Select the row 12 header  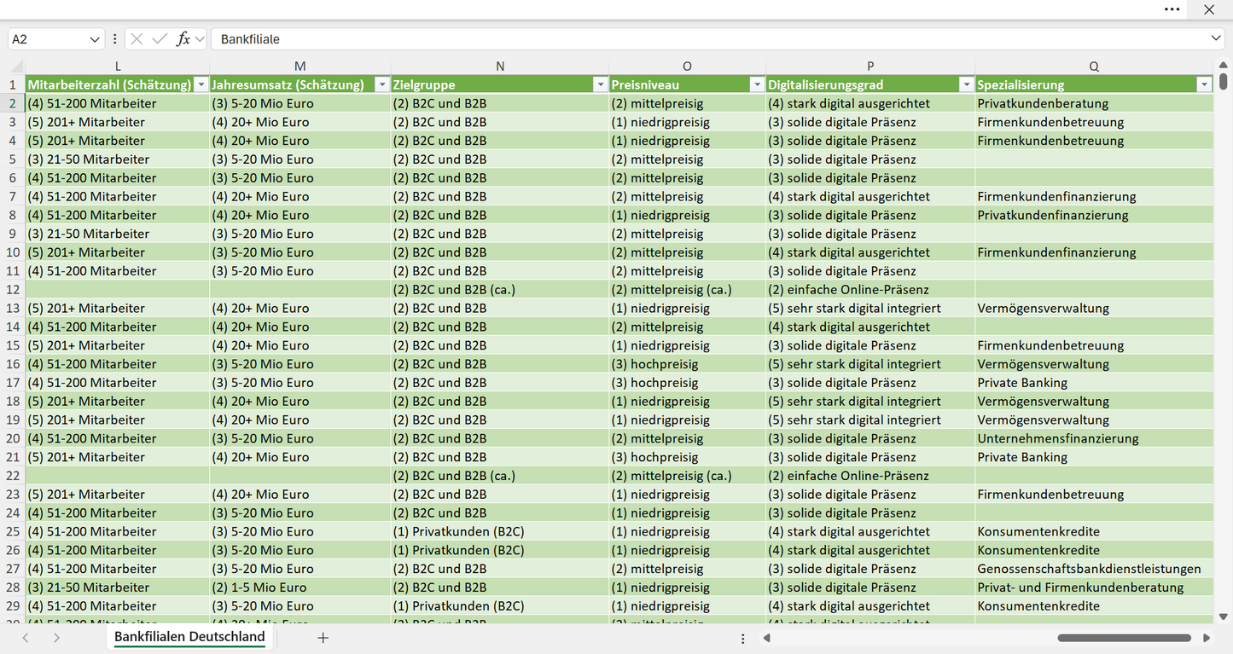[x=13, y=290]
